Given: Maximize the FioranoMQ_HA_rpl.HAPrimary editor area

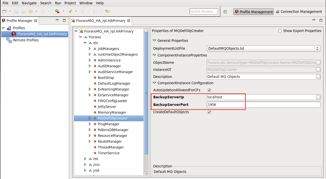Looking at the screenshot, I should click(321, 20).
